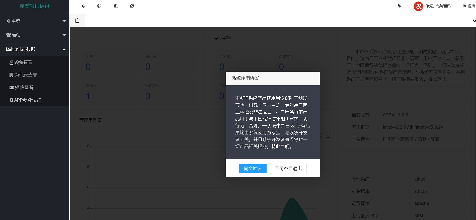Image resolution: width=476 pixels, height=220 pixels.
Task: Click the 主要特色 label
Action: [360, 139]
